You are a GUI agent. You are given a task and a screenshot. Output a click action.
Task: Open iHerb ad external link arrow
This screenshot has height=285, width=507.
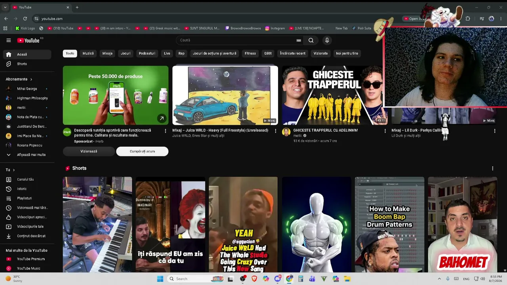tap(162, 118)
